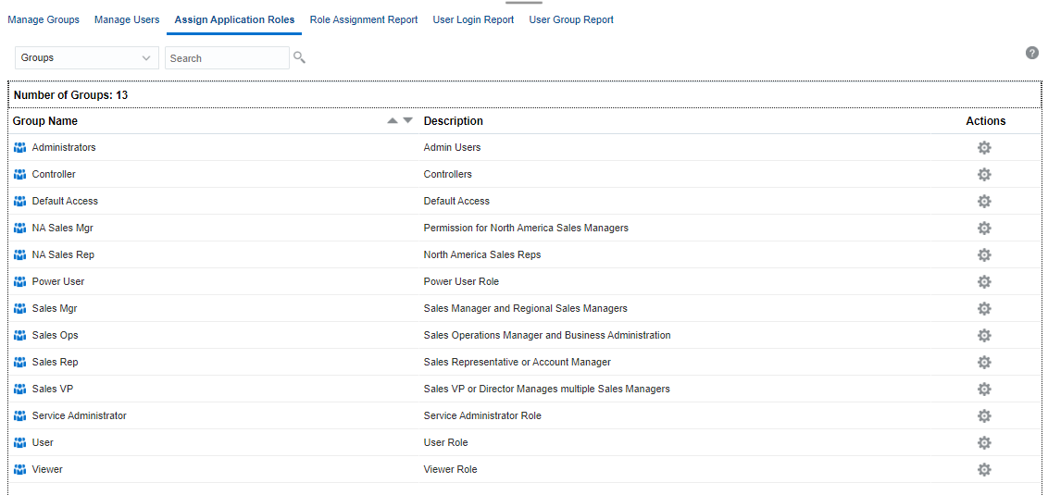Open the help question mark icon

1032,53
